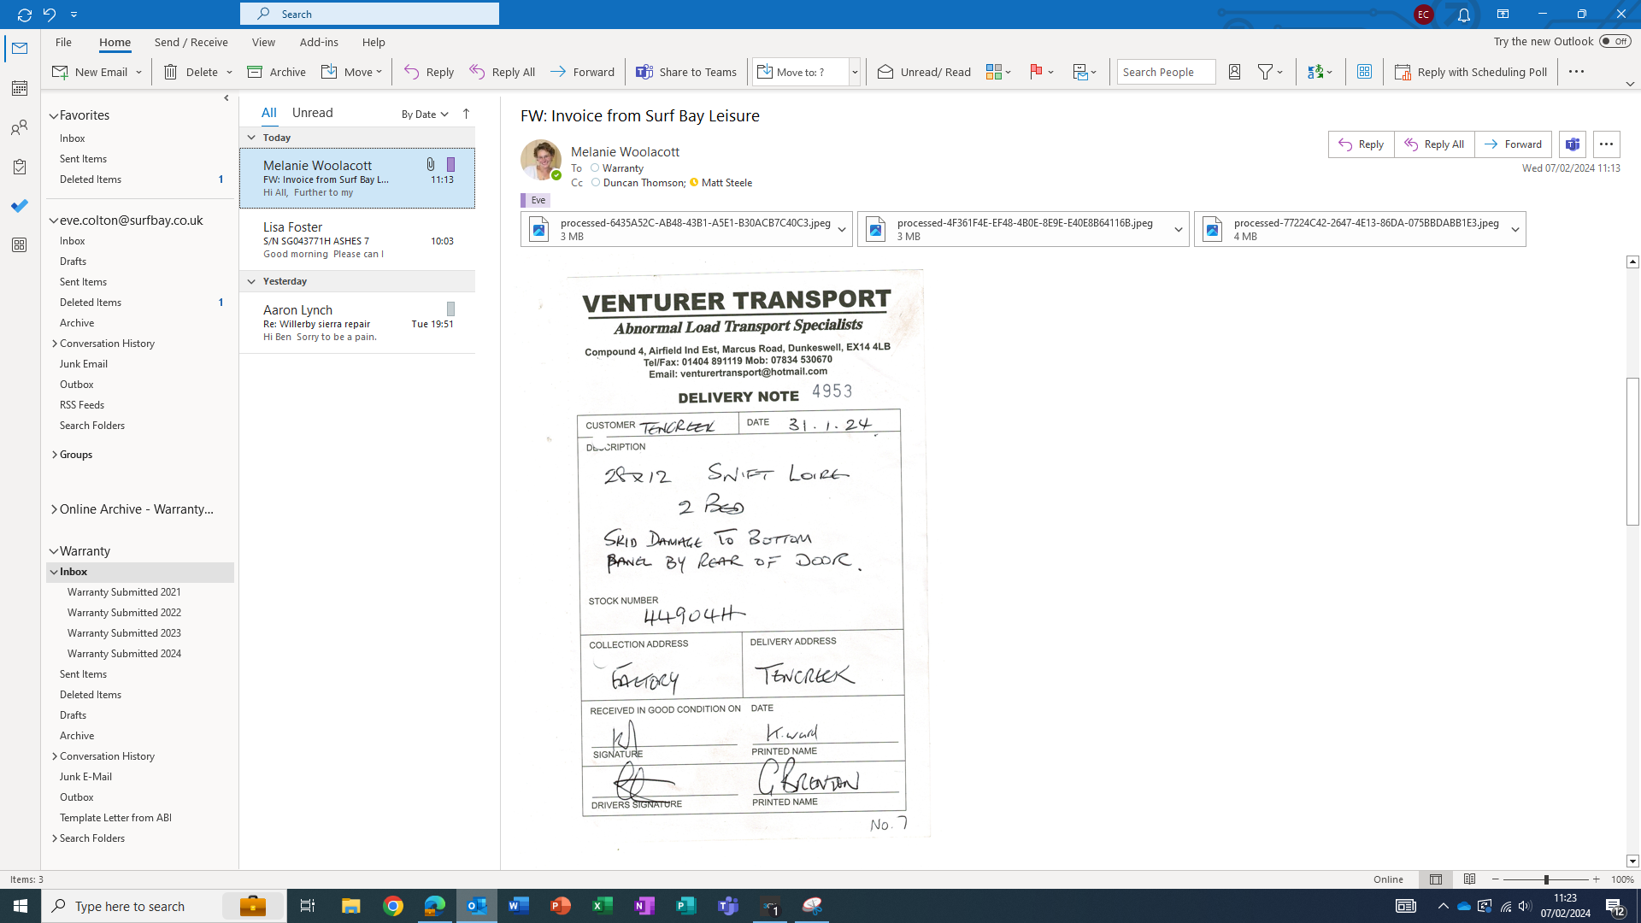
Task: Open dropdown arrow of first jpeg attachment
Action: click(x=842, y=229)
